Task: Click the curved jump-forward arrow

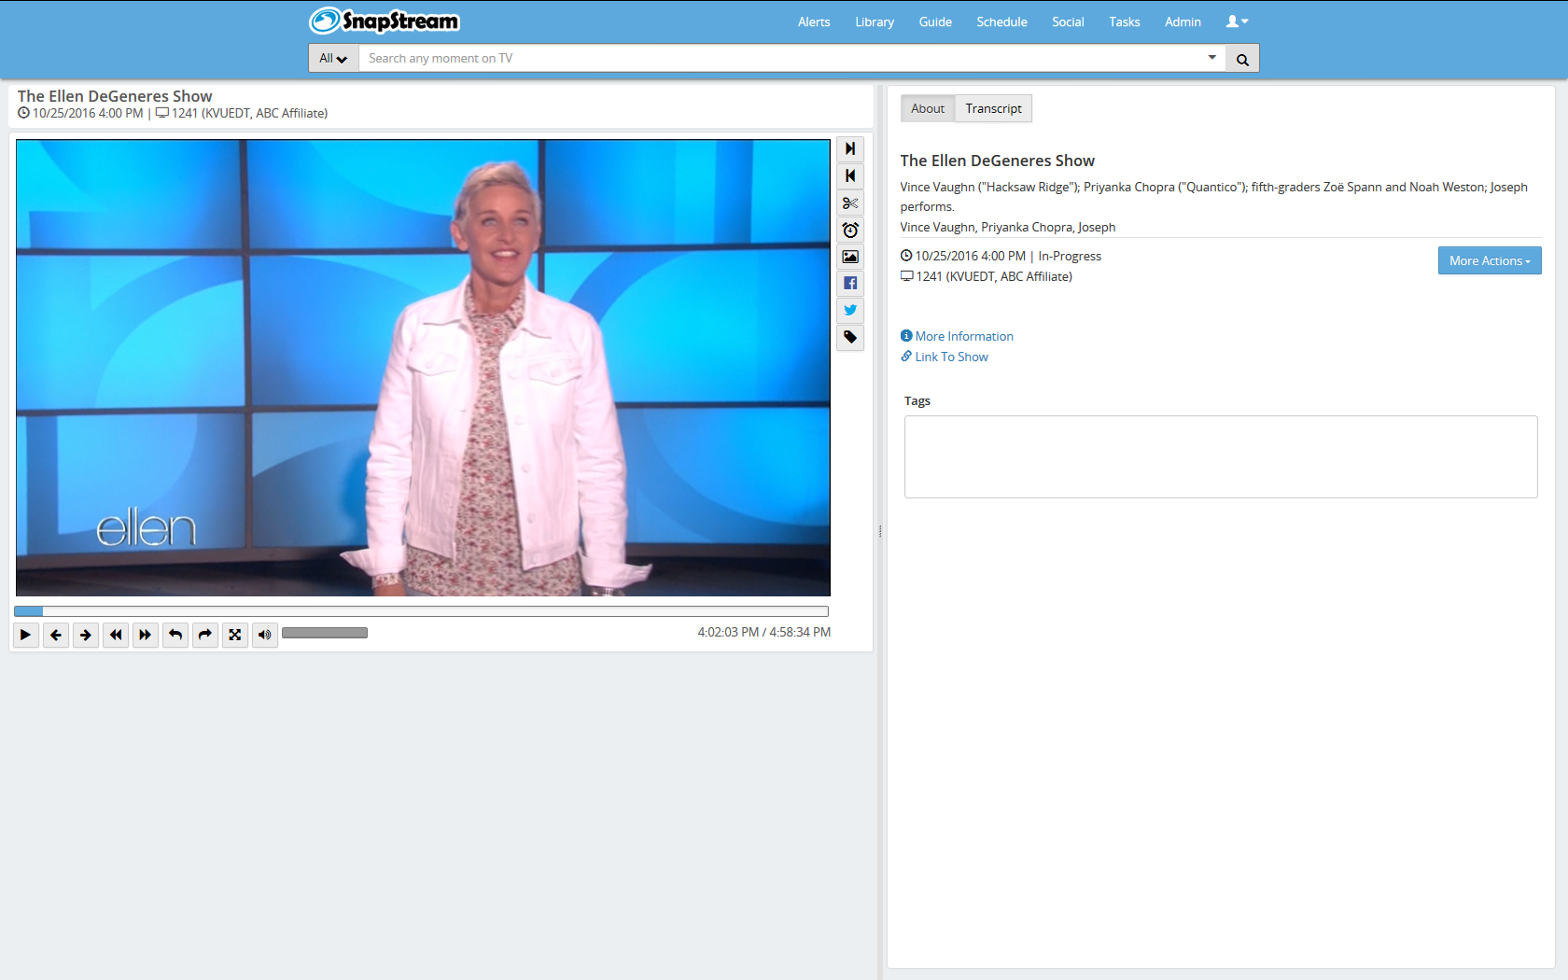Action: tap(205, 635)
